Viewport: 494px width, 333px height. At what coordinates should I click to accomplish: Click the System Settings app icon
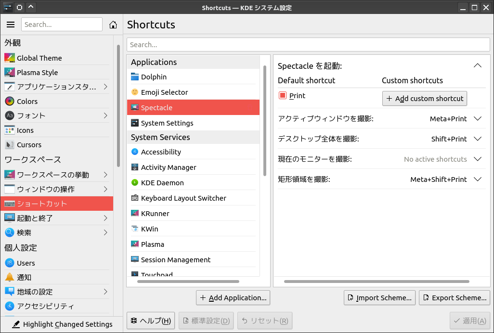(135, 123)
